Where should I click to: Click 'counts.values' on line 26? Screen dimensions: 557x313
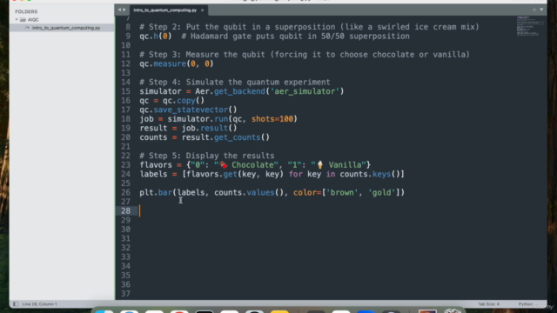pos(245,193)
